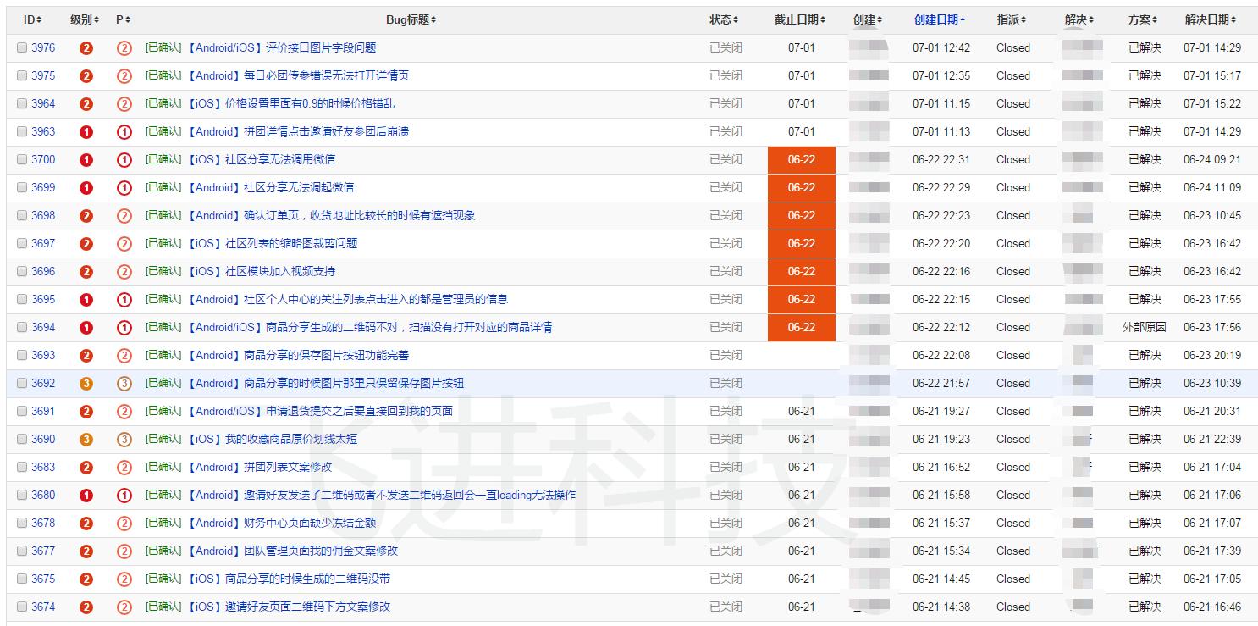Tick the checkbox for bug 3674
1258x626 pixels.
[22, 607]
